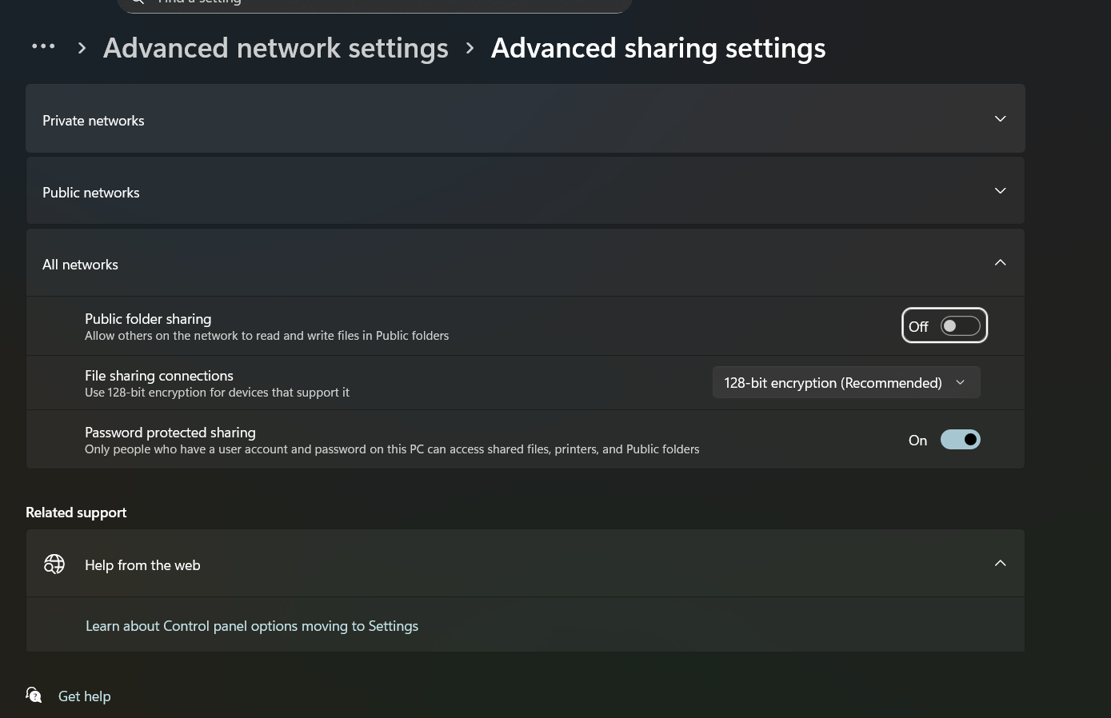Go back to Advanced network settings breadcrumb
1111x718 pixels.
[276, 48]
